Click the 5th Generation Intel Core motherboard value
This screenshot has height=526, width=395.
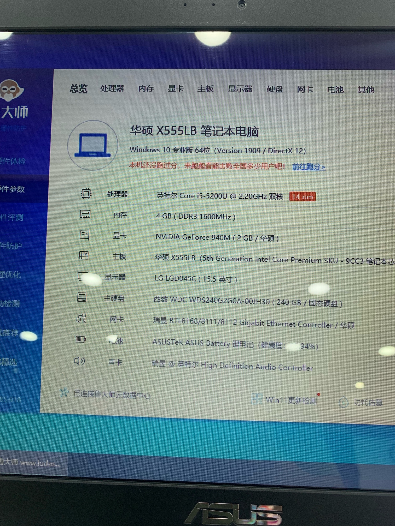(275, 260)
